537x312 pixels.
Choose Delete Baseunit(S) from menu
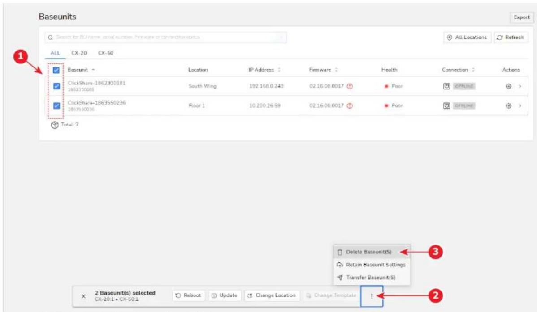pos(372,252)
